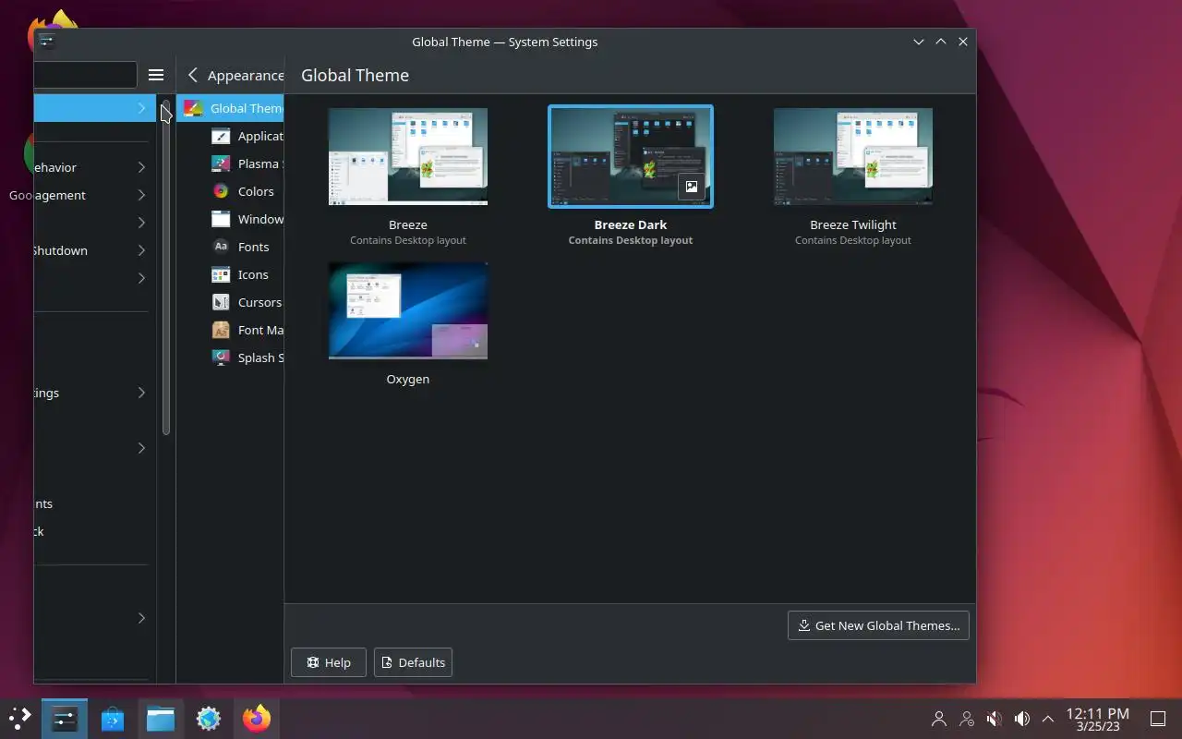Open the Plasma Style entry icon
The image size is (1182, 739).
coord(221,164)
